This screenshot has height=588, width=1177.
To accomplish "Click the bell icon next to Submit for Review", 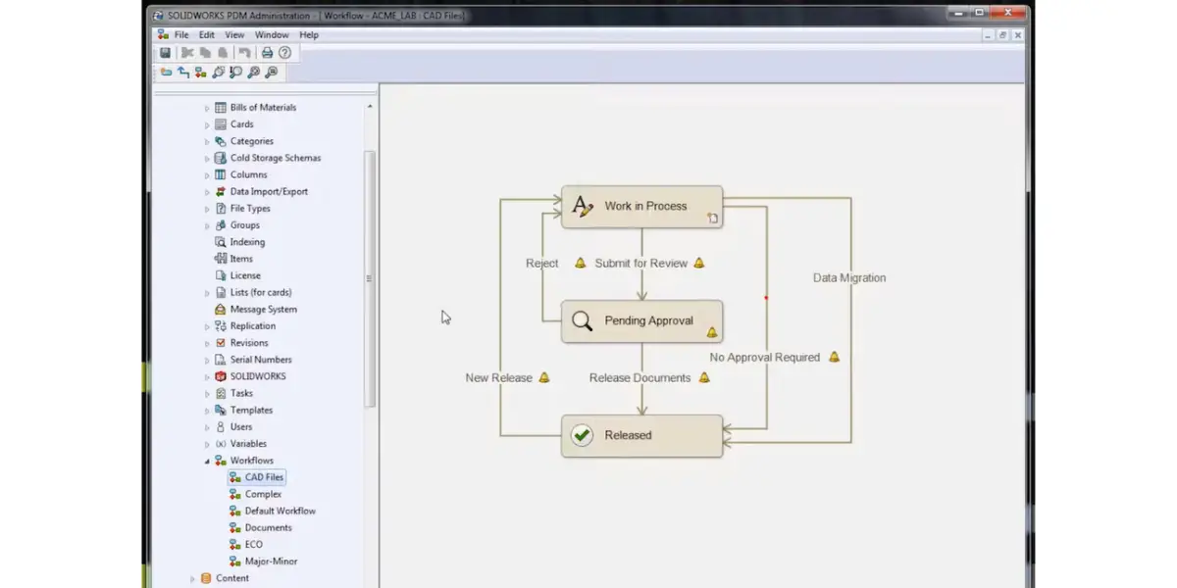I will point(699,263).
